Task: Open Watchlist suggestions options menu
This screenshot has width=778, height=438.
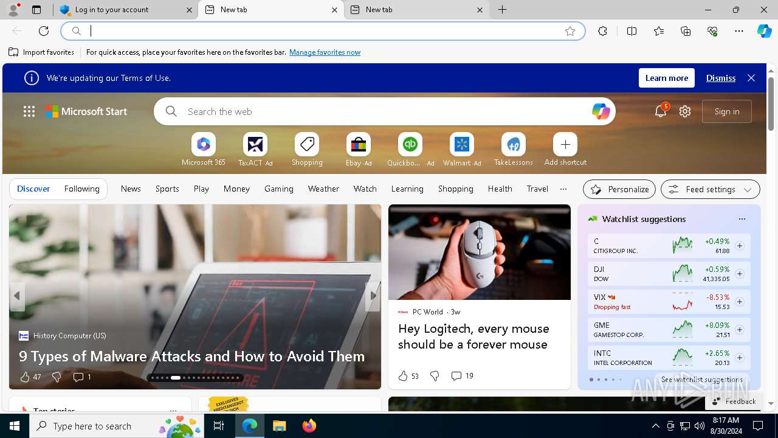Action: (x=742, y=219)
